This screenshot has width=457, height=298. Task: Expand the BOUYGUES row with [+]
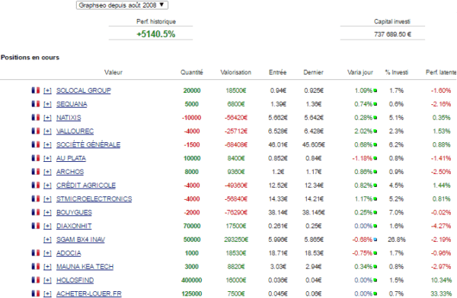(47, 213)
